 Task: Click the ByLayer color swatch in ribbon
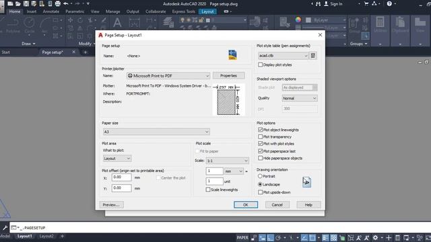[308, 20]
